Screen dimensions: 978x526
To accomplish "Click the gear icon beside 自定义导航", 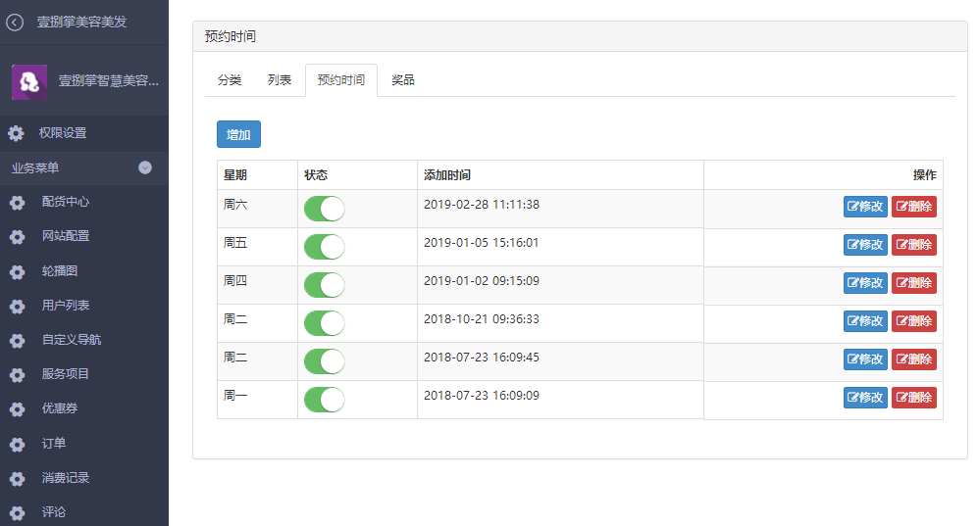I will tap(18, 341).
